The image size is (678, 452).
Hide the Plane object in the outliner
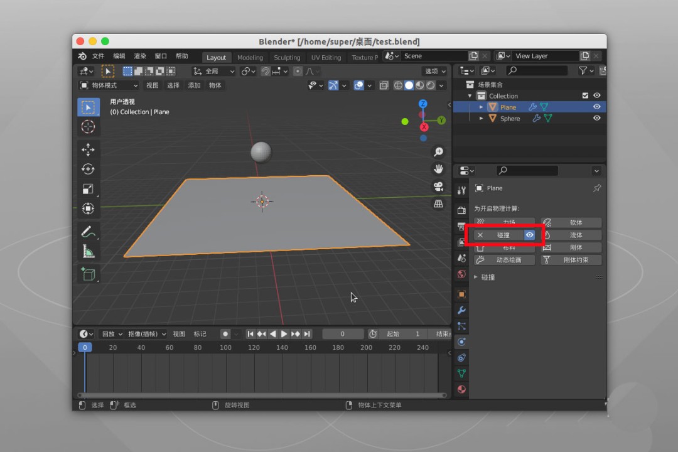pos(596,107)
